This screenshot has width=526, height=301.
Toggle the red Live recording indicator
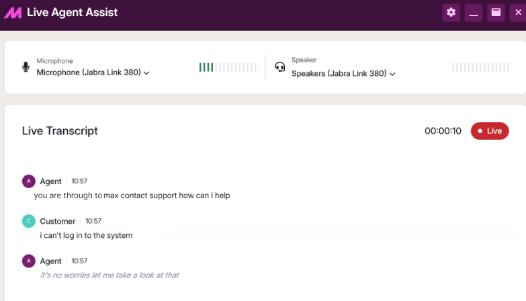point(490,131)
